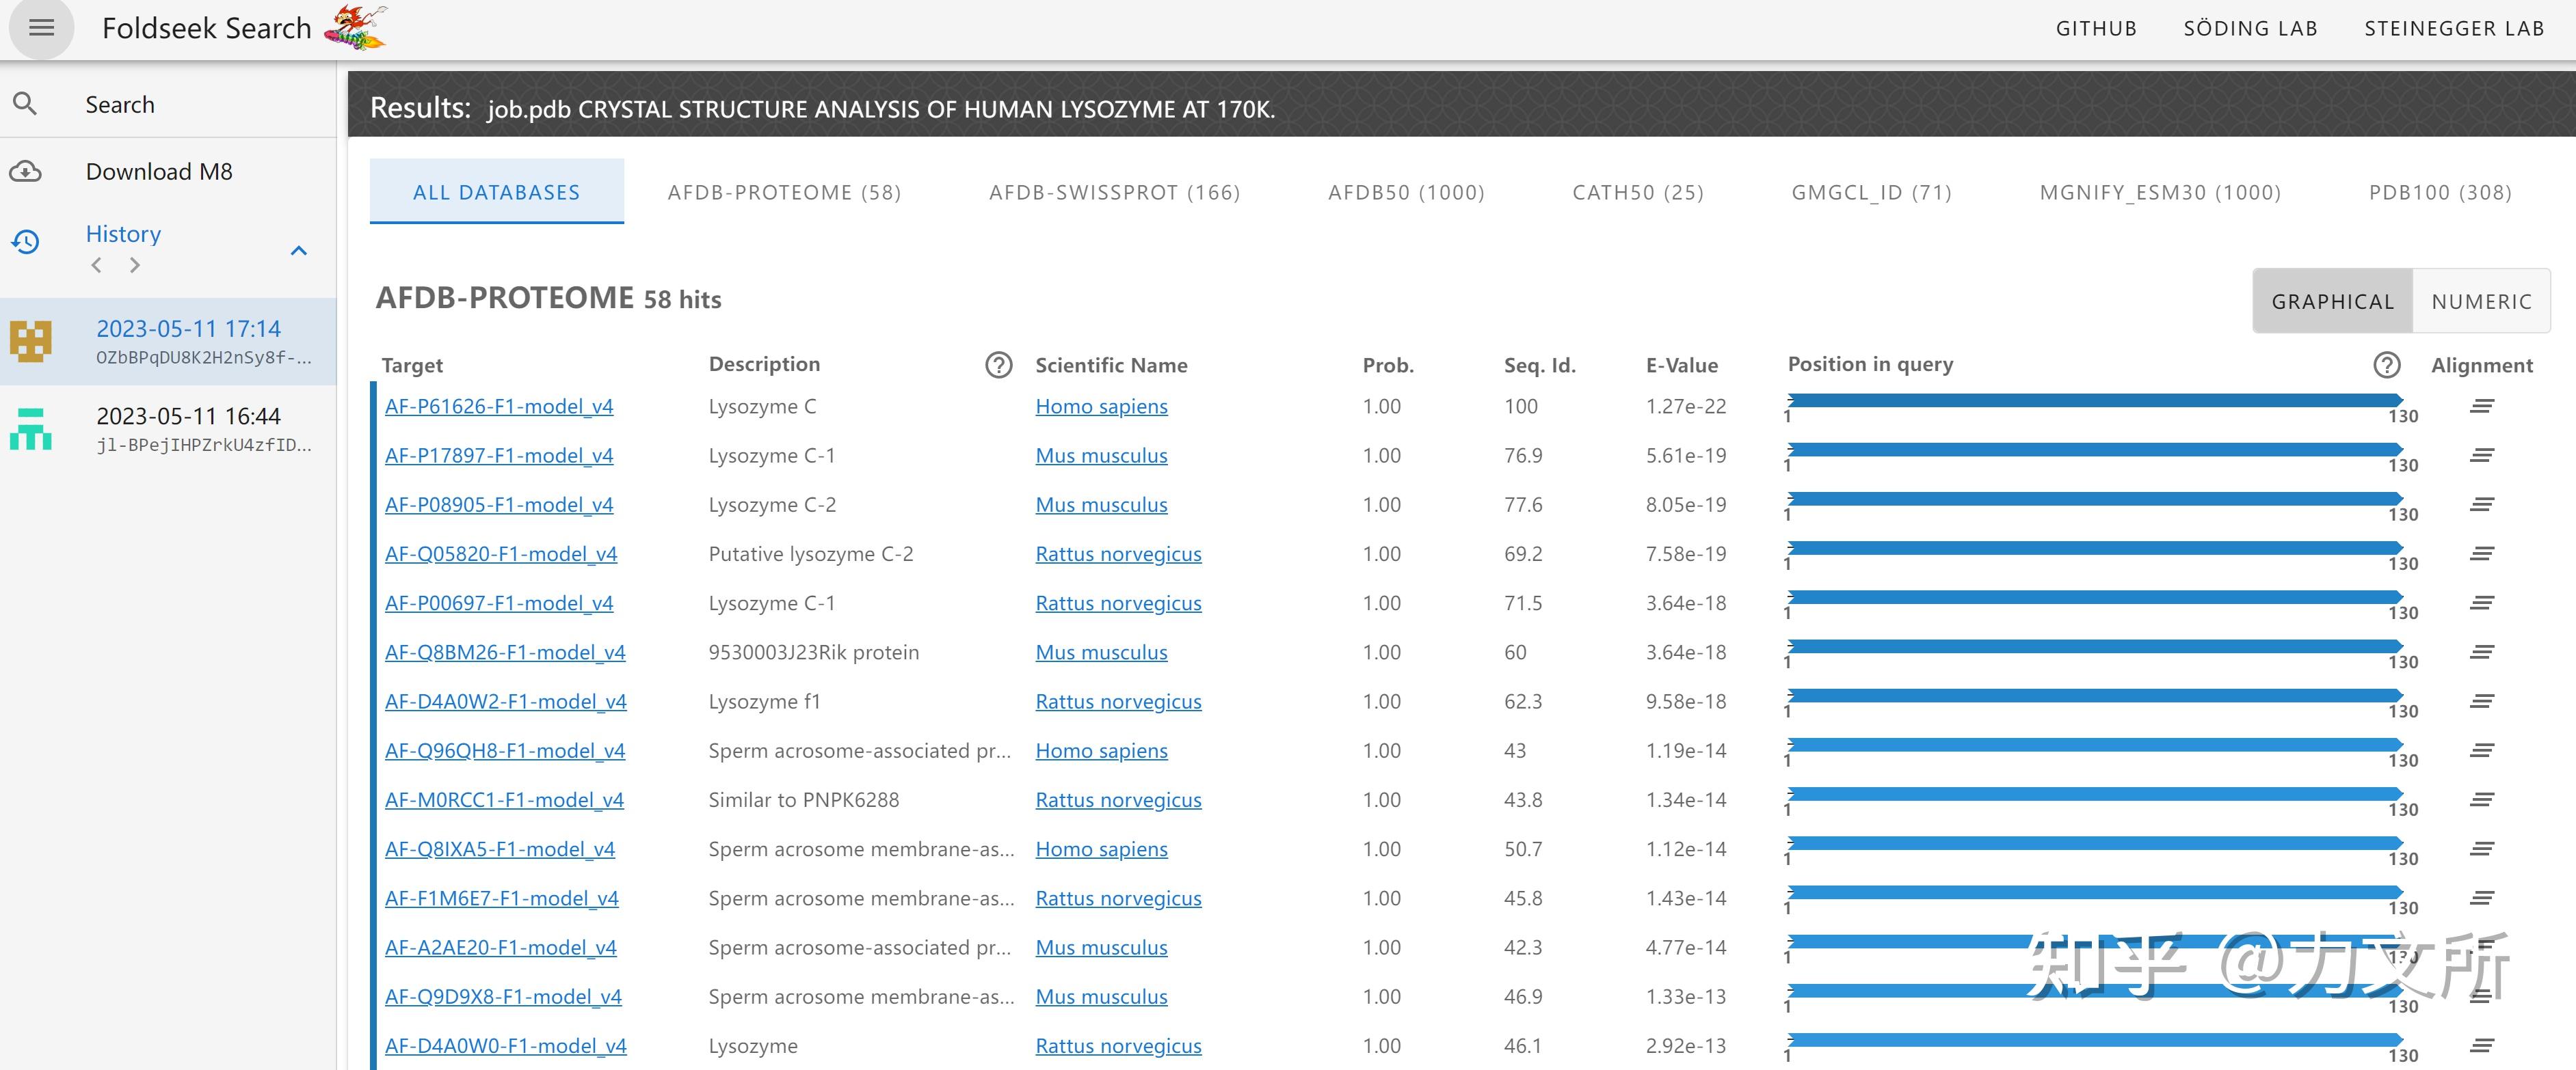Go to previous history page arrow
This screenshot has width=2576, height=1070.
tap(96, 266)
